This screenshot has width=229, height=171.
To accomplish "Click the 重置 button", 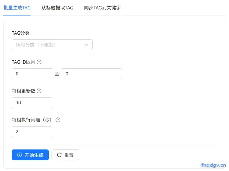I will pos(65,155).
